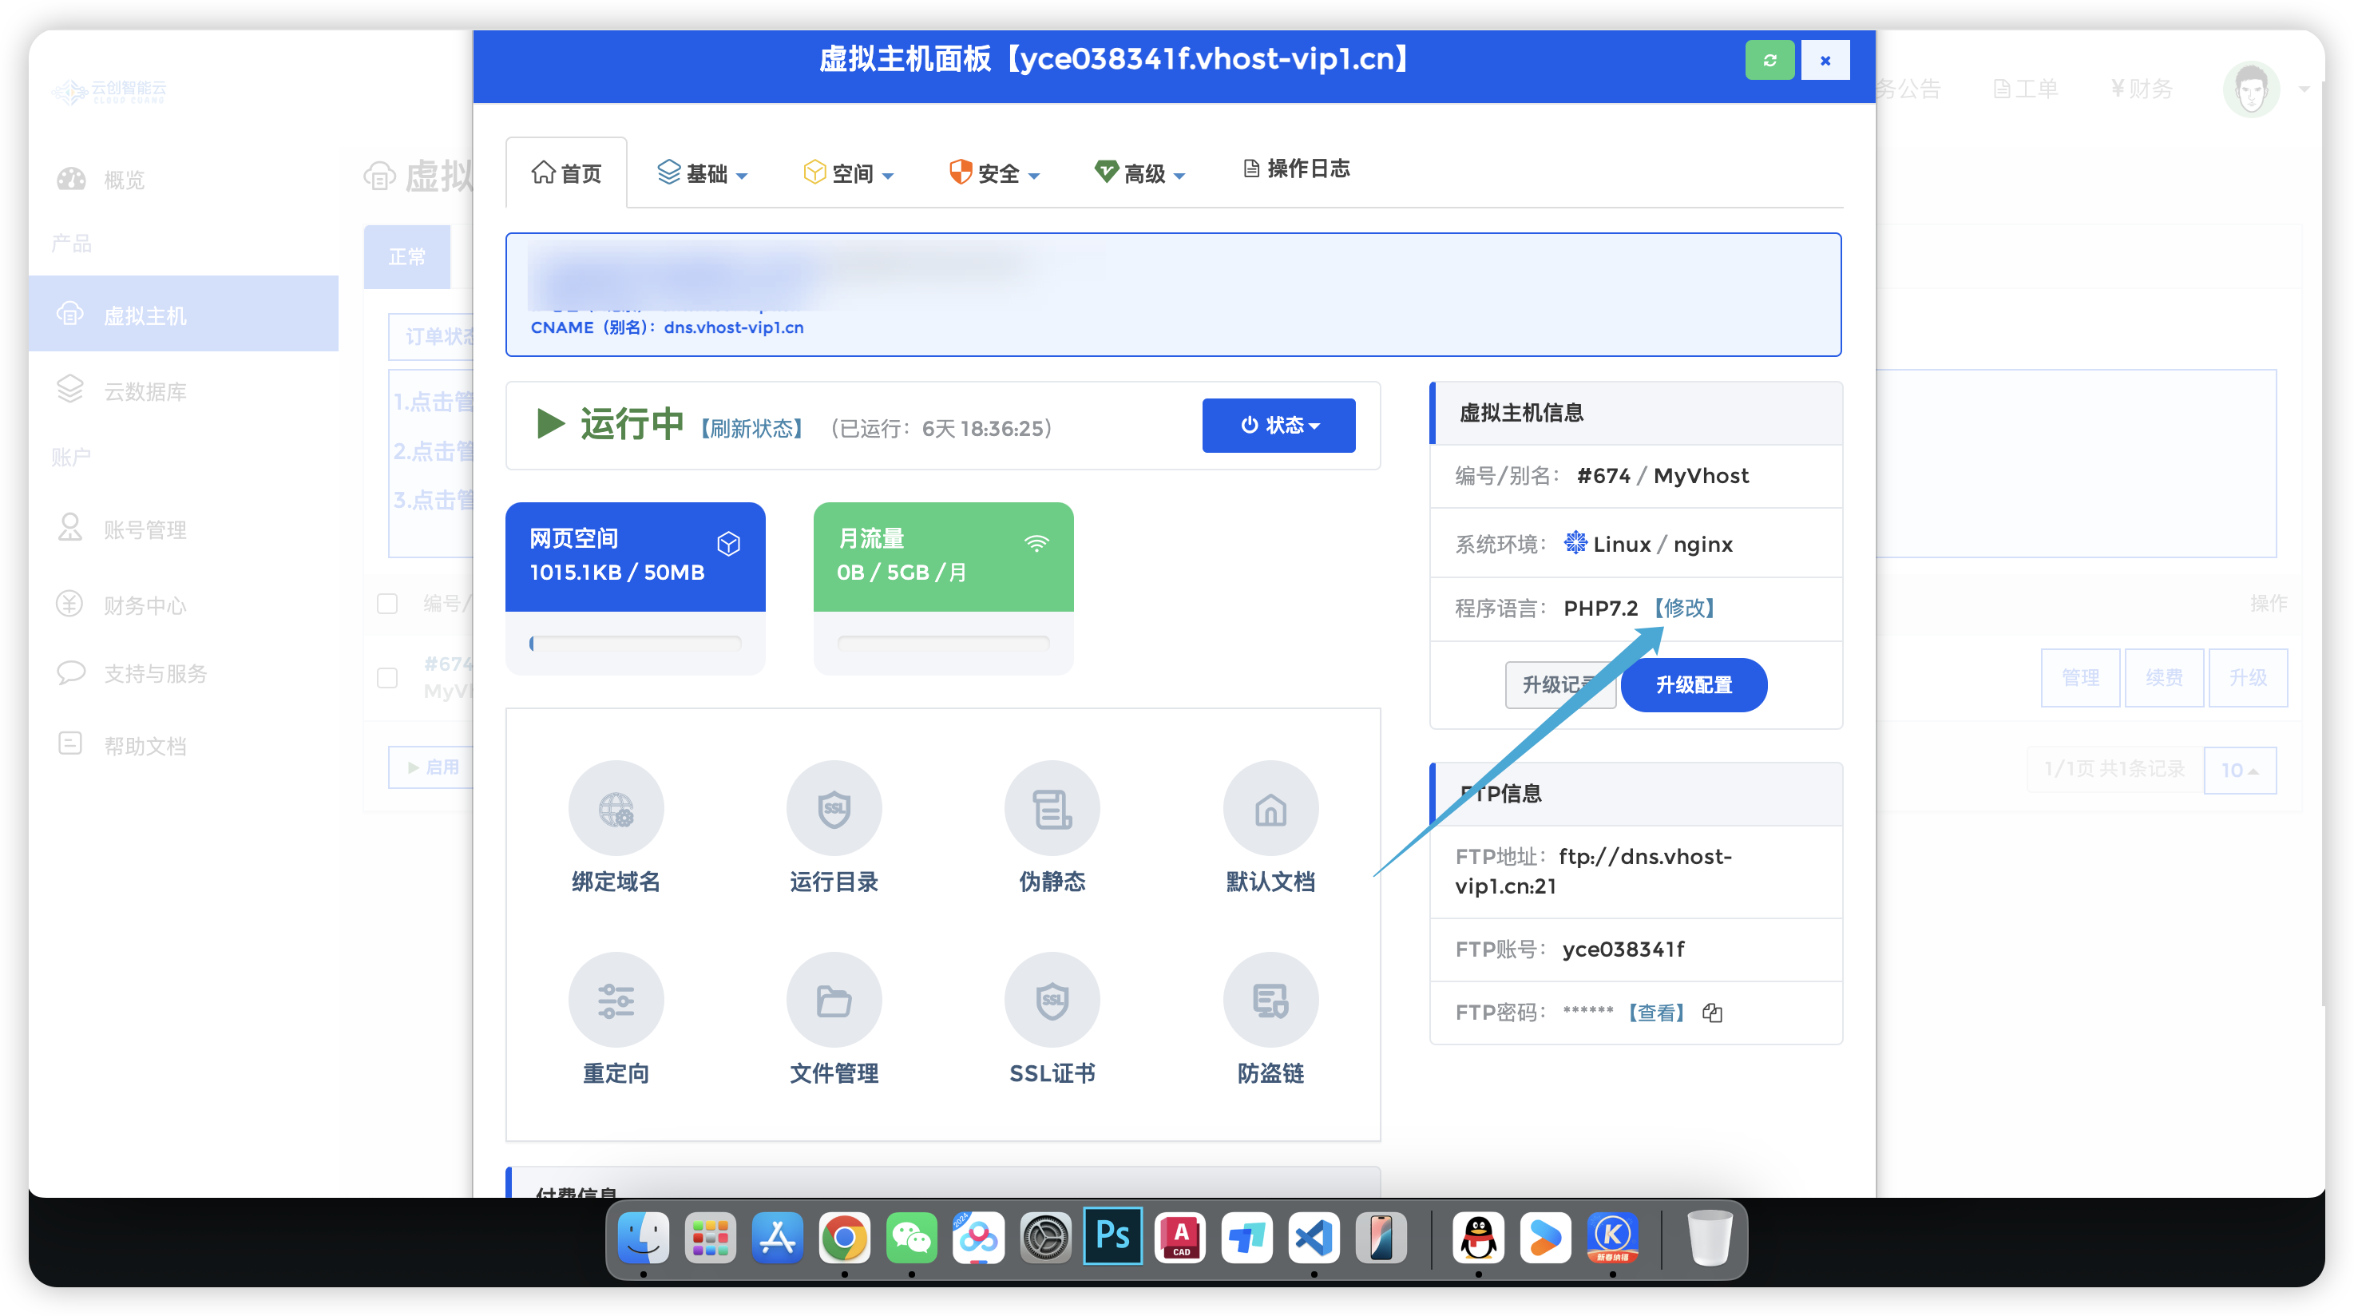The width and height of the screenshot is (2354, 1316).
Task: Open Launchpad from the dock
Action: pyautogui.click(x=710, y=1239)
